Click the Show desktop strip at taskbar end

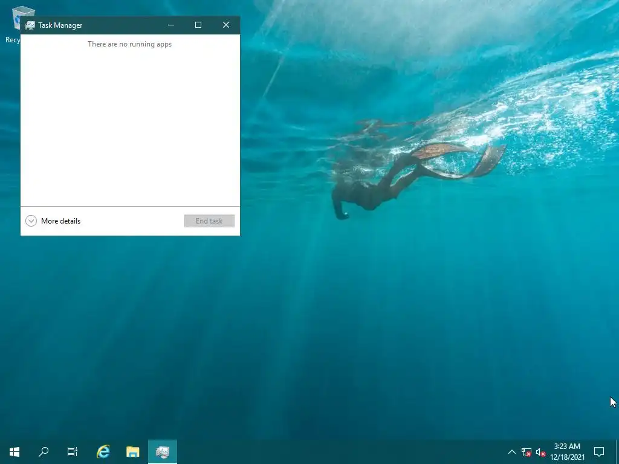point(617,452)
